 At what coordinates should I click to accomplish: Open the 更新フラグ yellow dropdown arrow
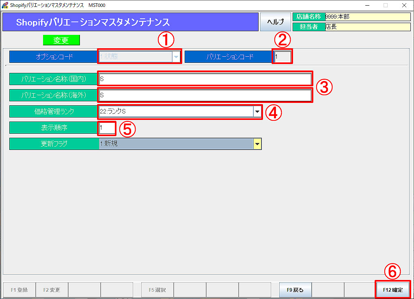click(257, 144)
